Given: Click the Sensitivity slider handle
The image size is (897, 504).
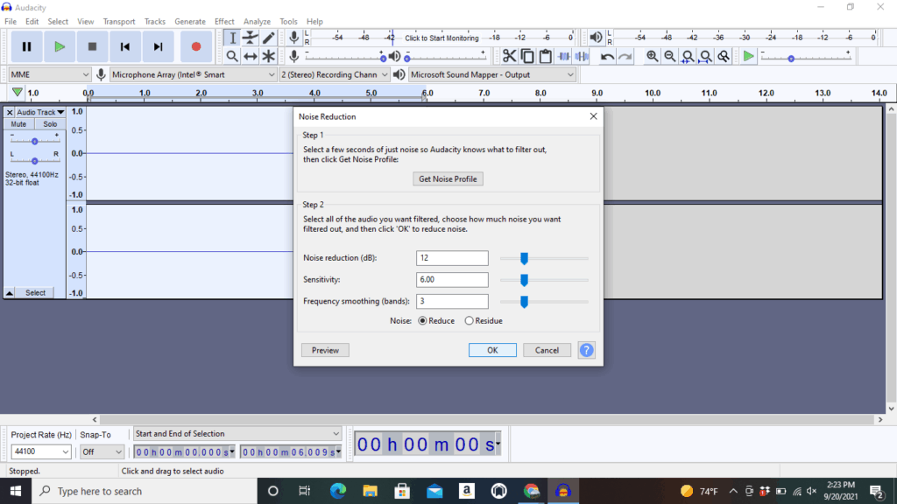Looking at the screenshot, I should click(x=524, y=280).
